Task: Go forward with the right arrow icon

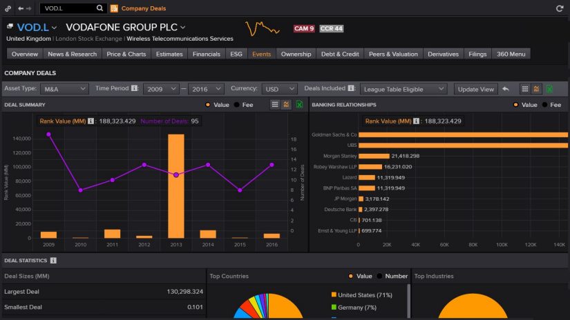Action: [29, 8]
